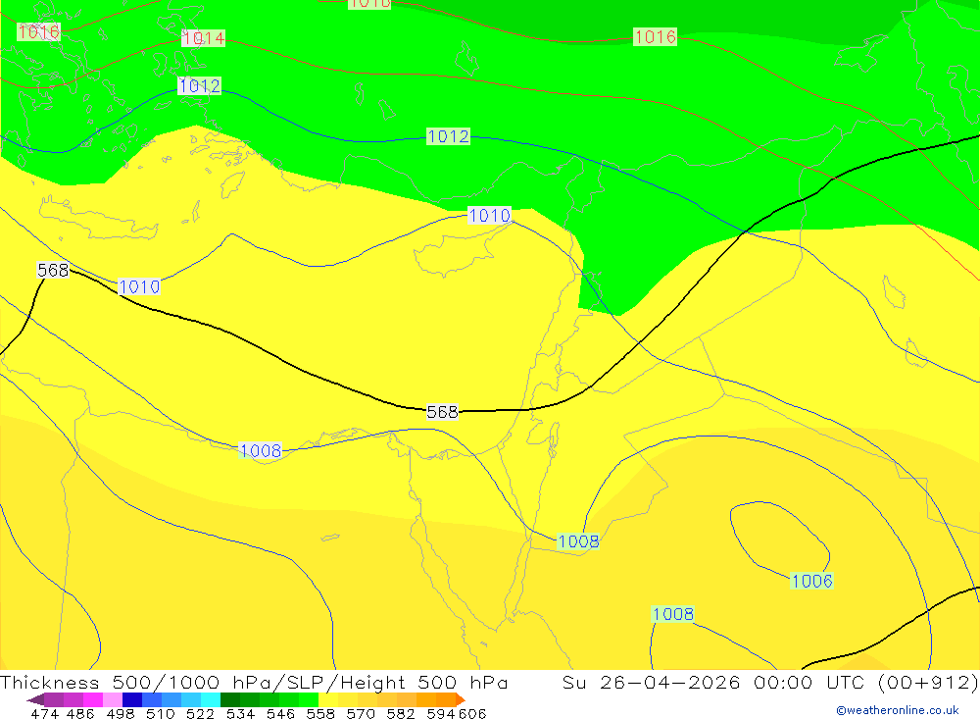
Task: Click the dark purple arrow at the legend's left end
Action: [35, 699]
